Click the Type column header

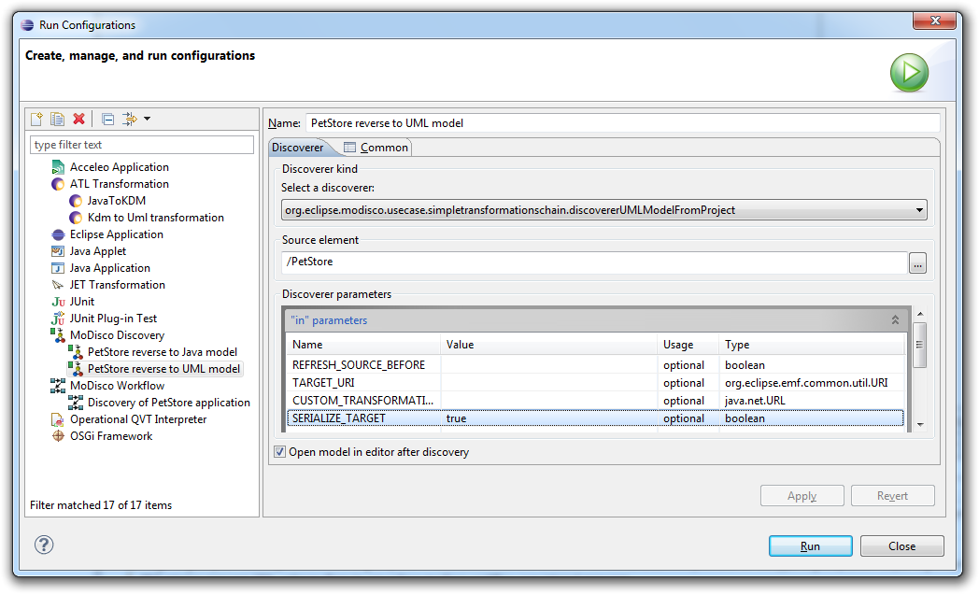pyautogui.click(x=812, y=345)
